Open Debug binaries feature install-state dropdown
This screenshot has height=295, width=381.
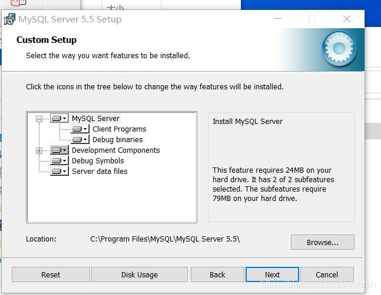80,140
